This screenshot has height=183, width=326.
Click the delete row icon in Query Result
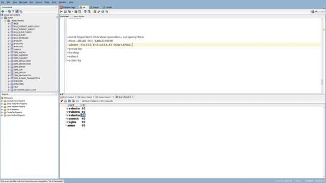(x=73, y=101)
